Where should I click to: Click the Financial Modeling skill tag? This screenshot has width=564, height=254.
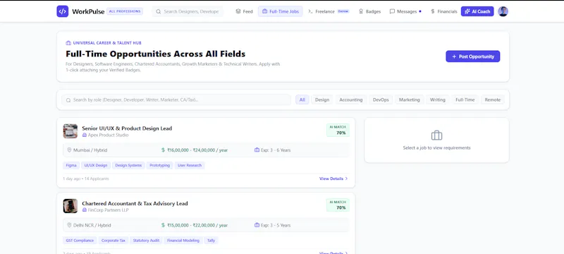[x=183, y=241]
